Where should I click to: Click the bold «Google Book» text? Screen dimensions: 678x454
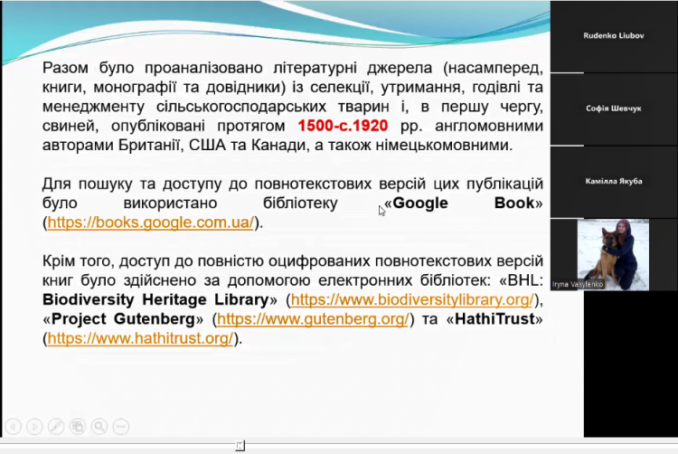point(463,203)
